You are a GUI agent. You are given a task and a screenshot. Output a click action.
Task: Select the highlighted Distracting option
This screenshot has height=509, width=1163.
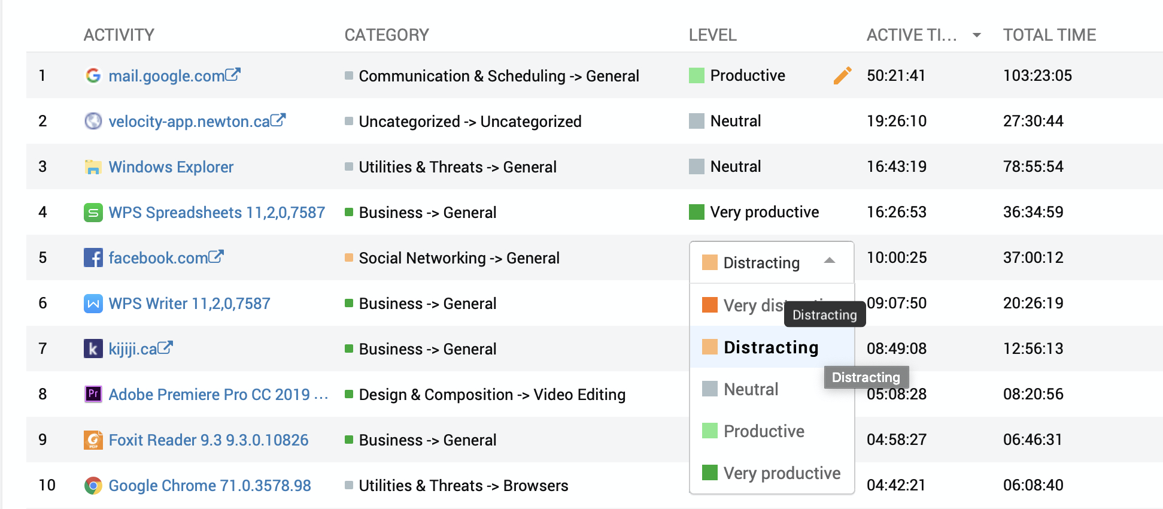click(x=770, y=347)
